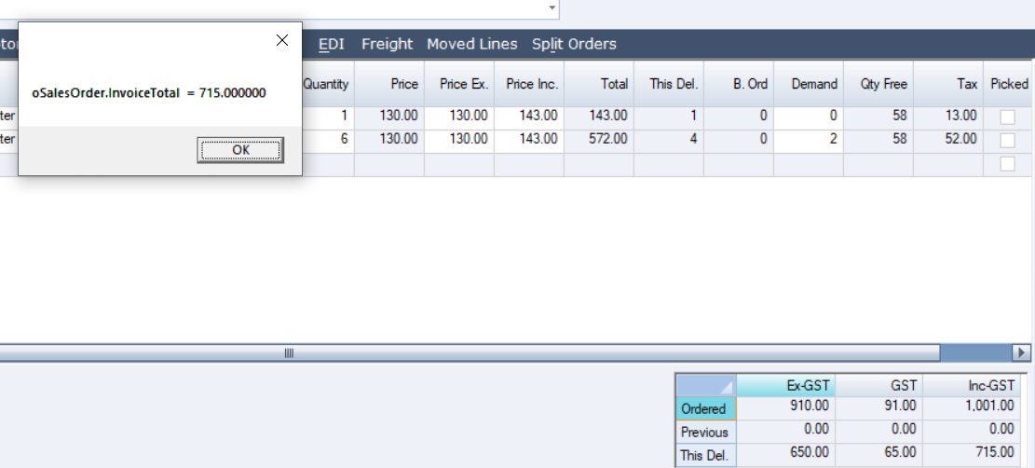Sort by the Quantity column header
This screenshot has width=1035, height=468.
point(325,84)
